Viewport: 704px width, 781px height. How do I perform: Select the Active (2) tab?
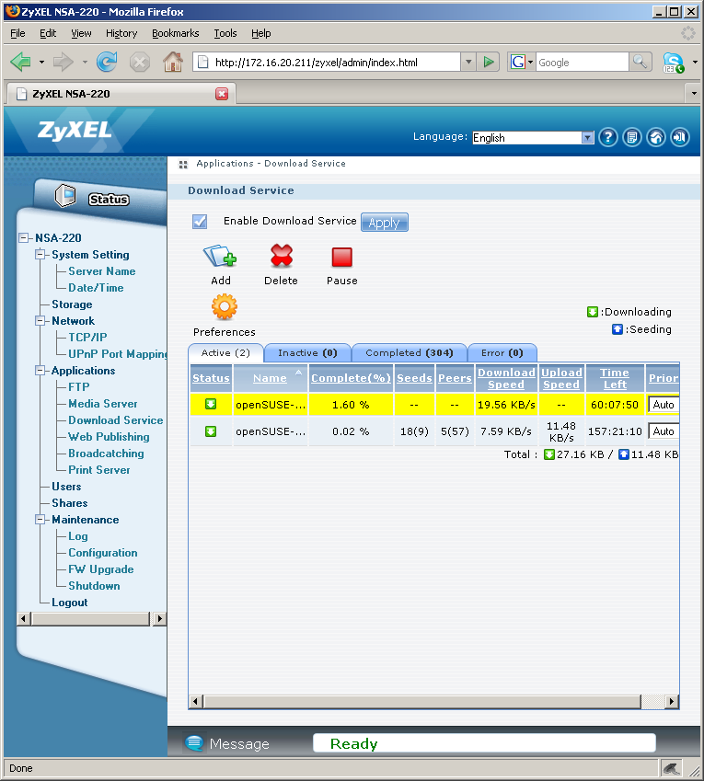coord(225,353)
